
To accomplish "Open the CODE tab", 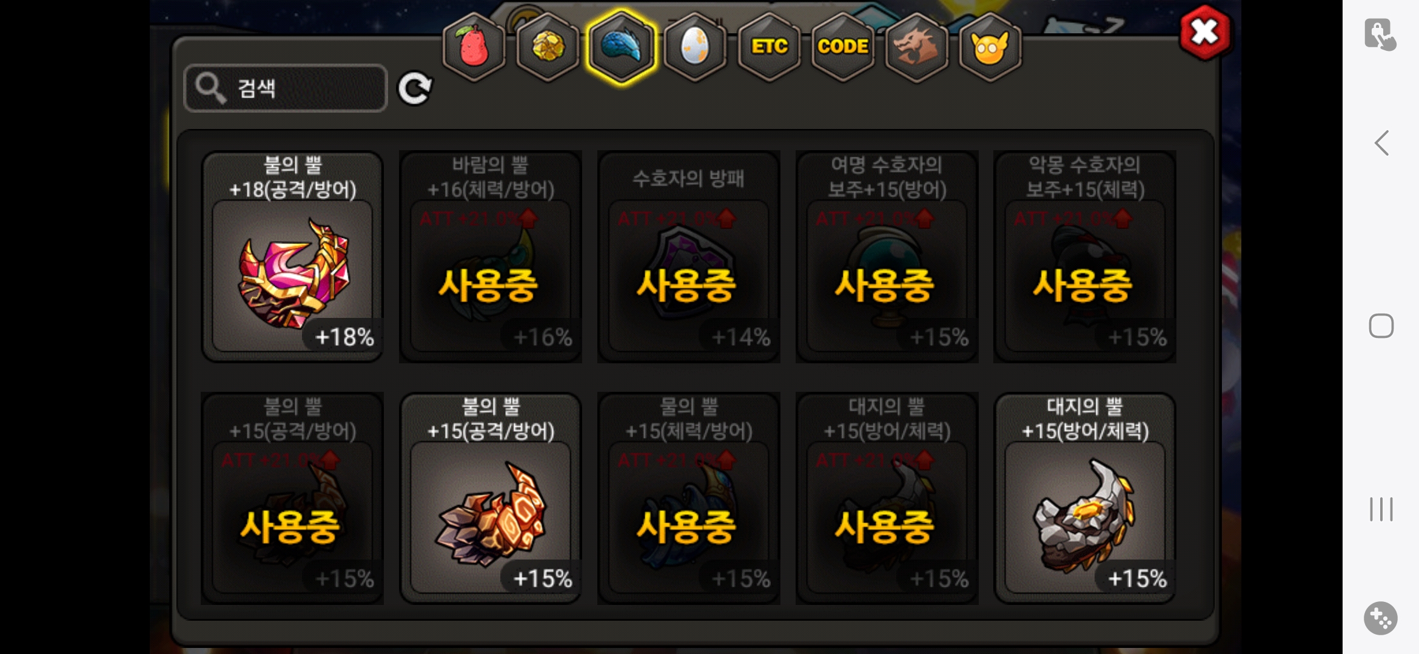I will click(x=843, y=47).
